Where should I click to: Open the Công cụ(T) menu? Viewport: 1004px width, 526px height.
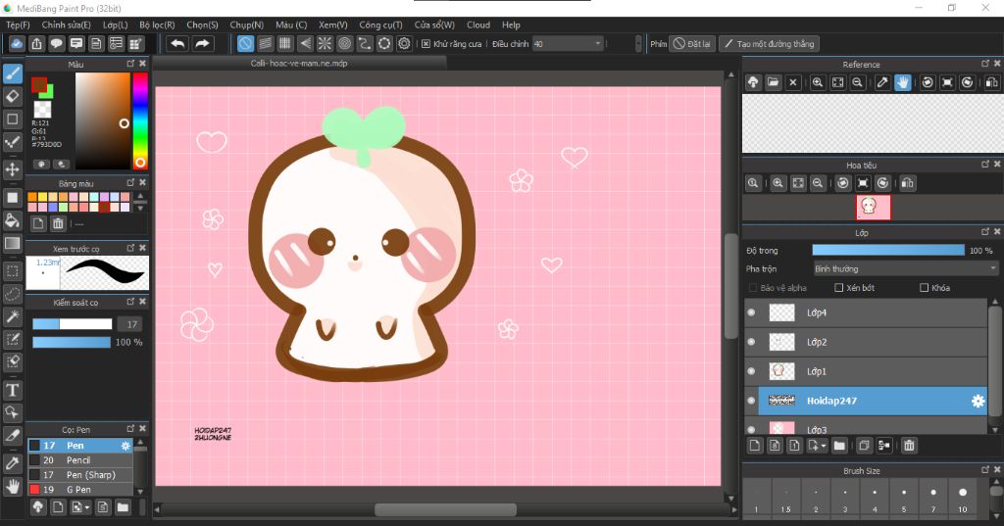coord(380,24)
